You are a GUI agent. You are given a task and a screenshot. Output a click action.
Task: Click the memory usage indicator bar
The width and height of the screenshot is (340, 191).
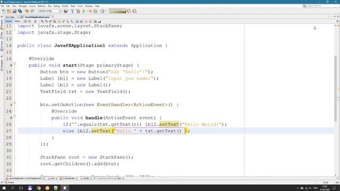(117, 11)
